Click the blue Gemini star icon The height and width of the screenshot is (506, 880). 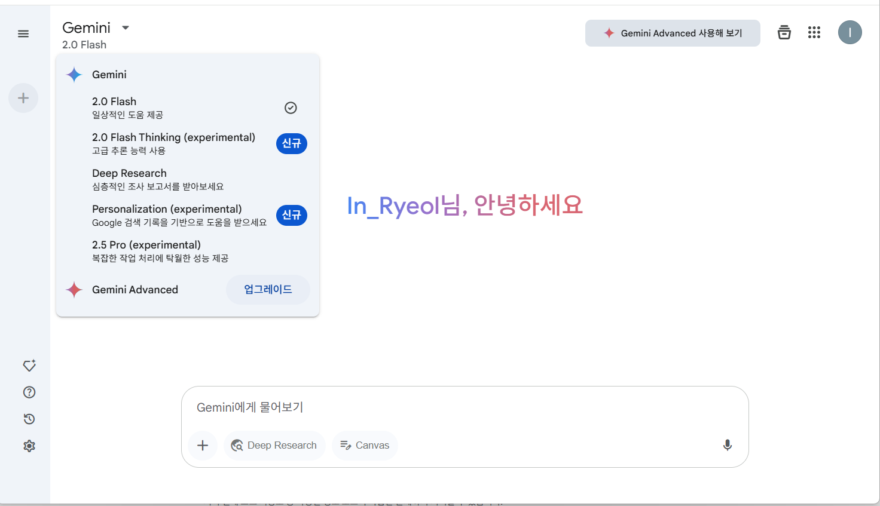pos(74,75)
